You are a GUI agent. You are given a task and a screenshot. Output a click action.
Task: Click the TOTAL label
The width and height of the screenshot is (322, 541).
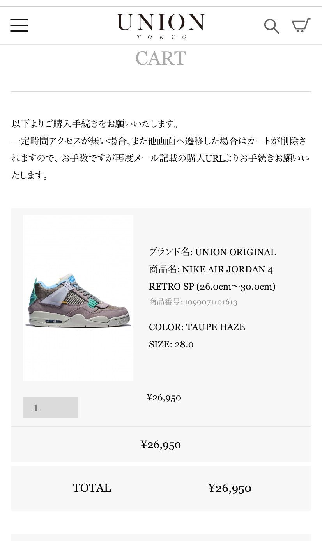(92, 488)
